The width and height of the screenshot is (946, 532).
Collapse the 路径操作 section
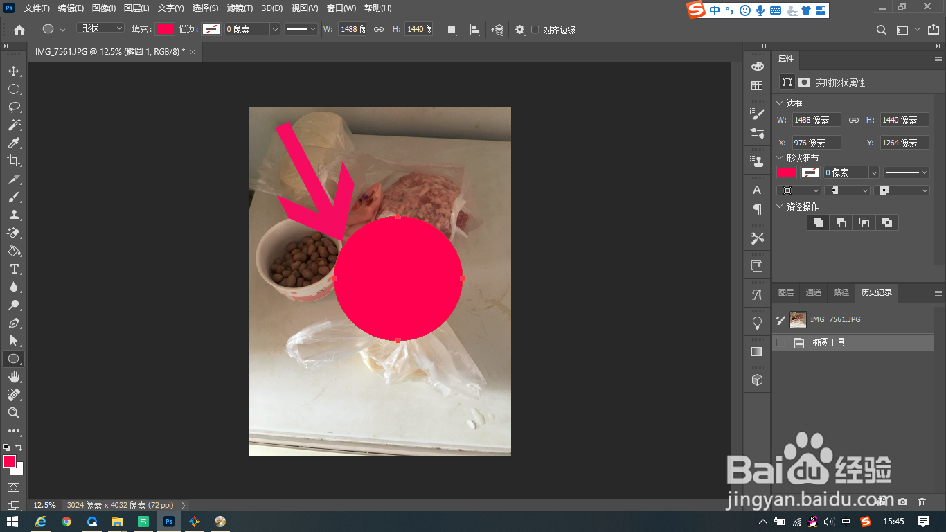779,206
